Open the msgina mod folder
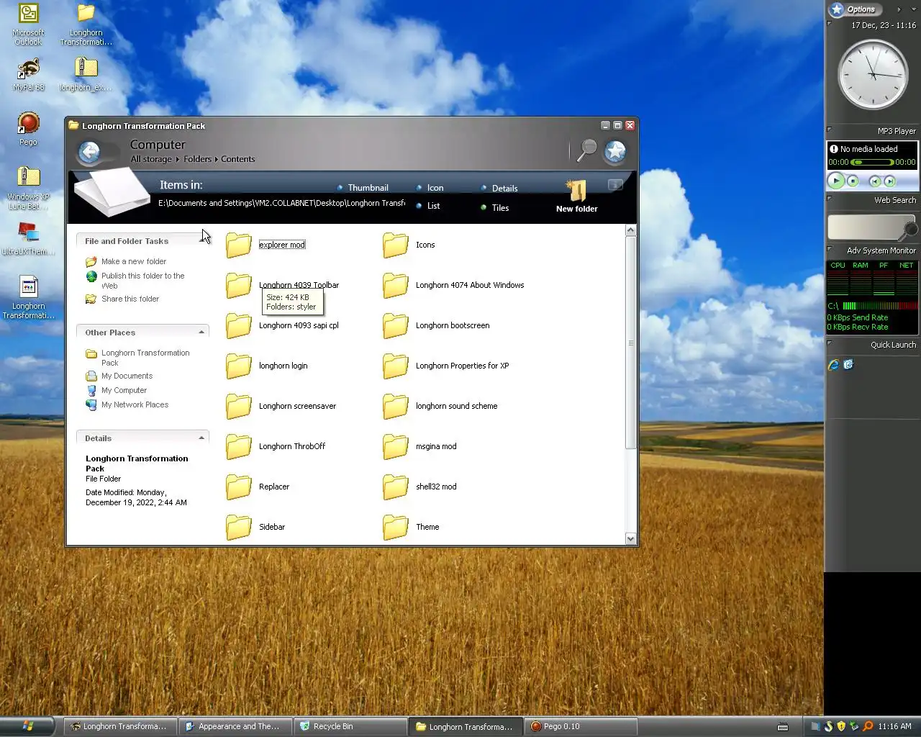The width and height of the screenshot is (921, 737). pyautogui.click(x=419, y=446)
